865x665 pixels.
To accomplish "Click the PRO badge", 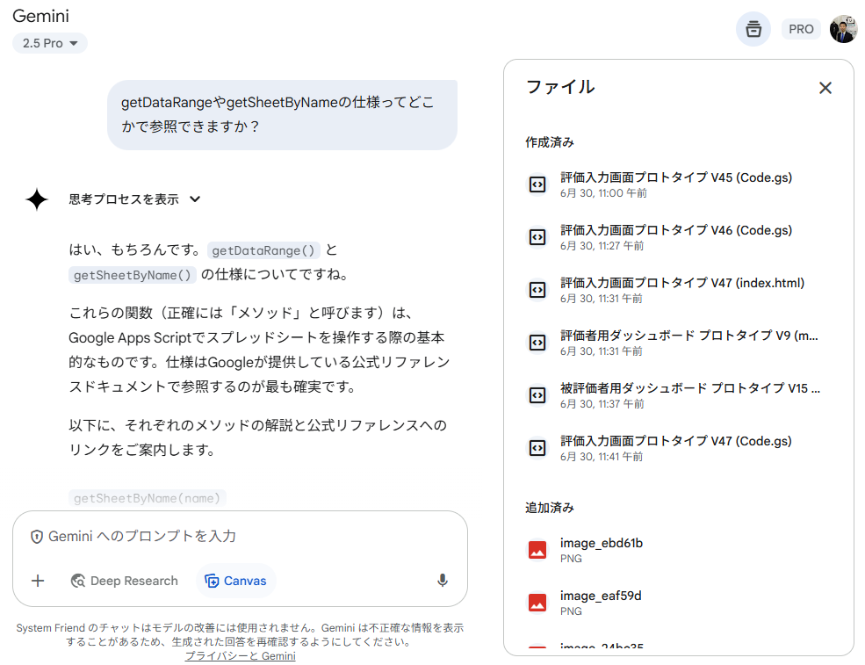I will (x=801, y=29).
